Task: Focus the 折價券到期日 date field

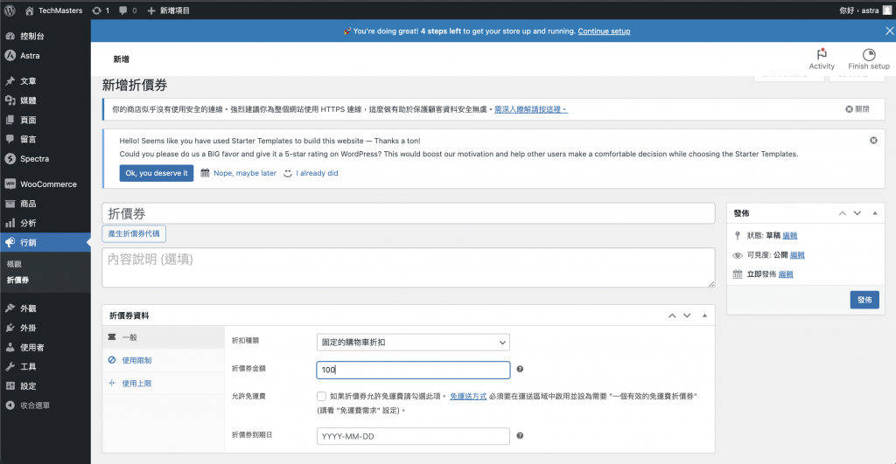Action: (x=413, y=436)
